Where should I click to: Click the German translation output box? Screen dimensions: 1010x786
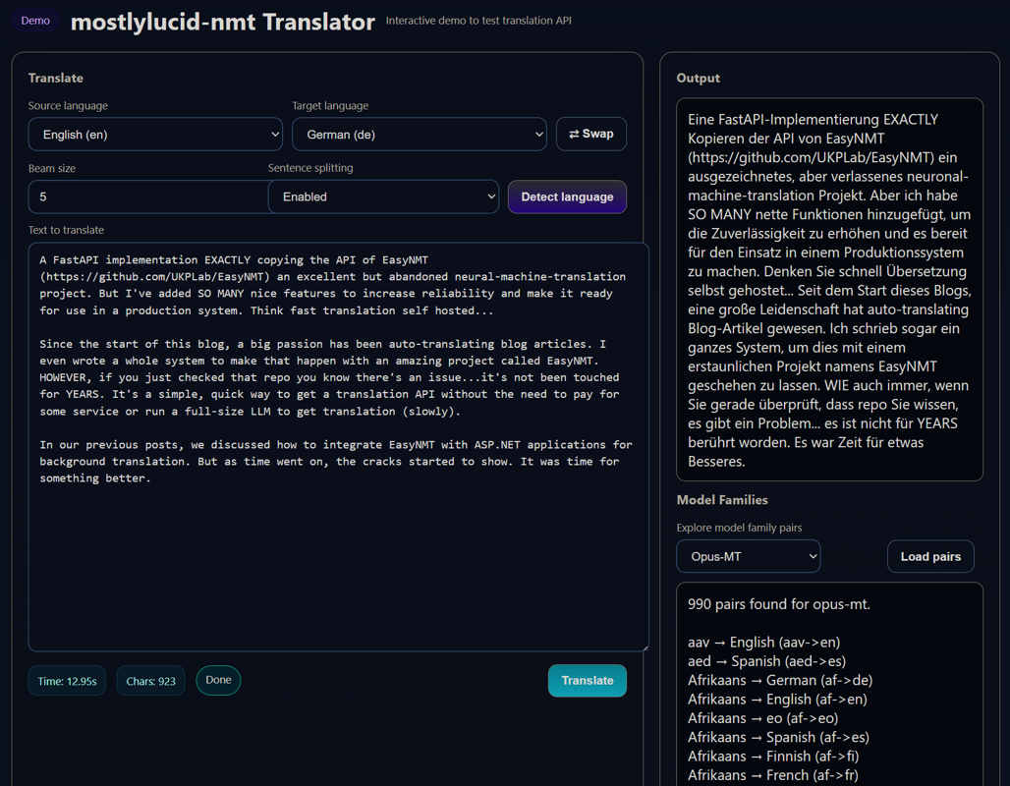tap(829, 290)
